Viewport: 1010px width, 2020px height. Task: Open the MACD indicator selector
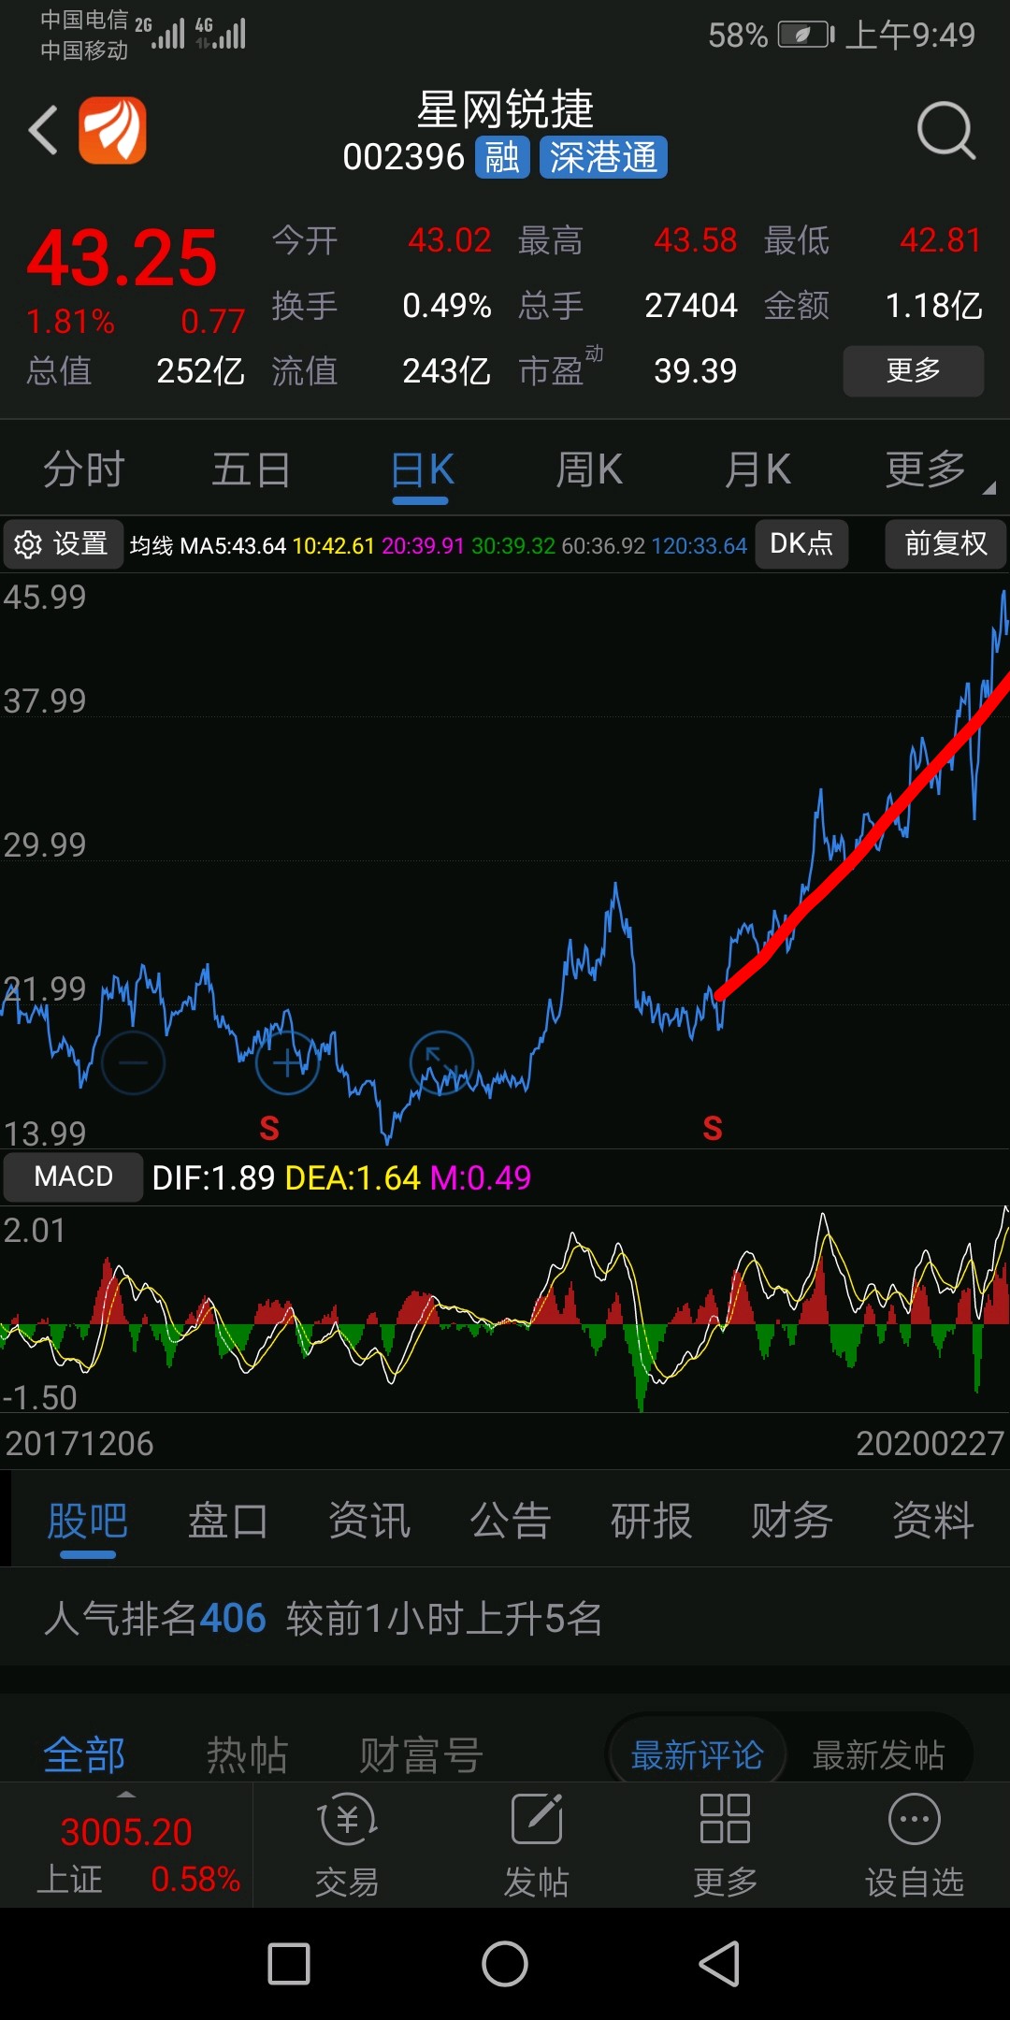[x=73, y=1176]
